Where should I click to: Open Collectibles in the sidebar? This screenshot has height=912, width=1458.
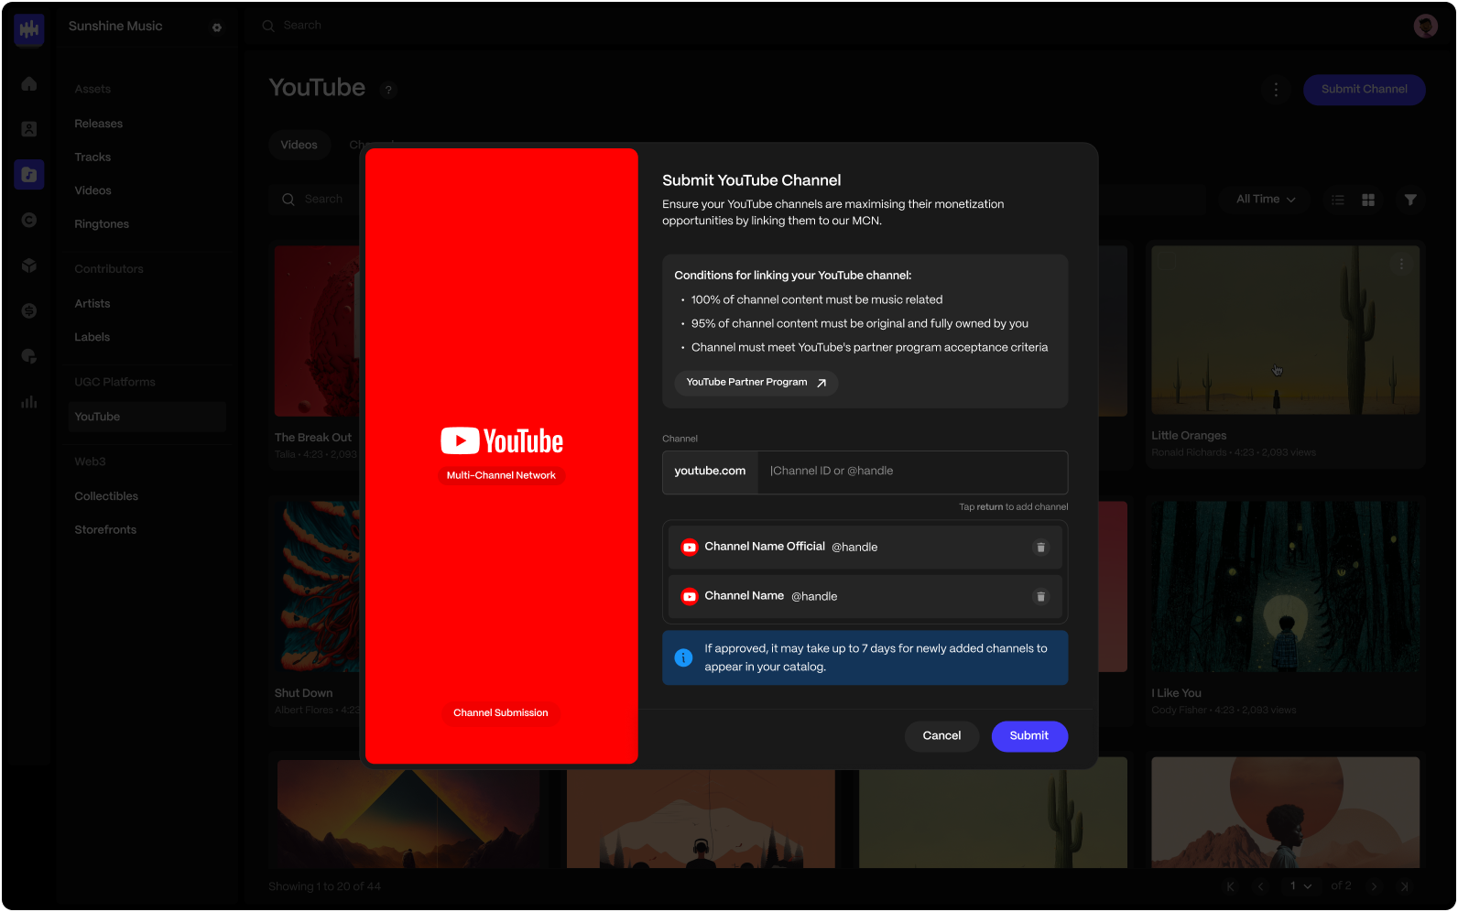[106, 496]
